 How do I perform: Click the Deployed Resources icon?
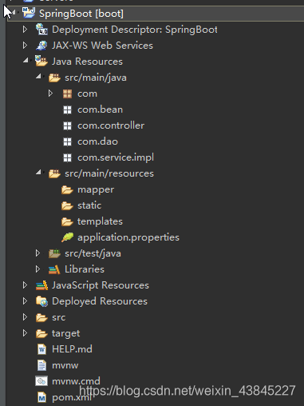pyautogui.click(x=42, y=301)
